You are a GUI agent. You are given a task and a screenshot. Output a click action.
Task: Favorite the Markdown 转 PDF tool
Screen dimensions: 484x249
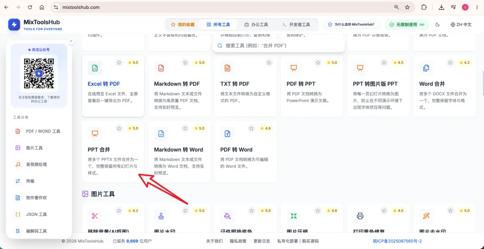185,63
